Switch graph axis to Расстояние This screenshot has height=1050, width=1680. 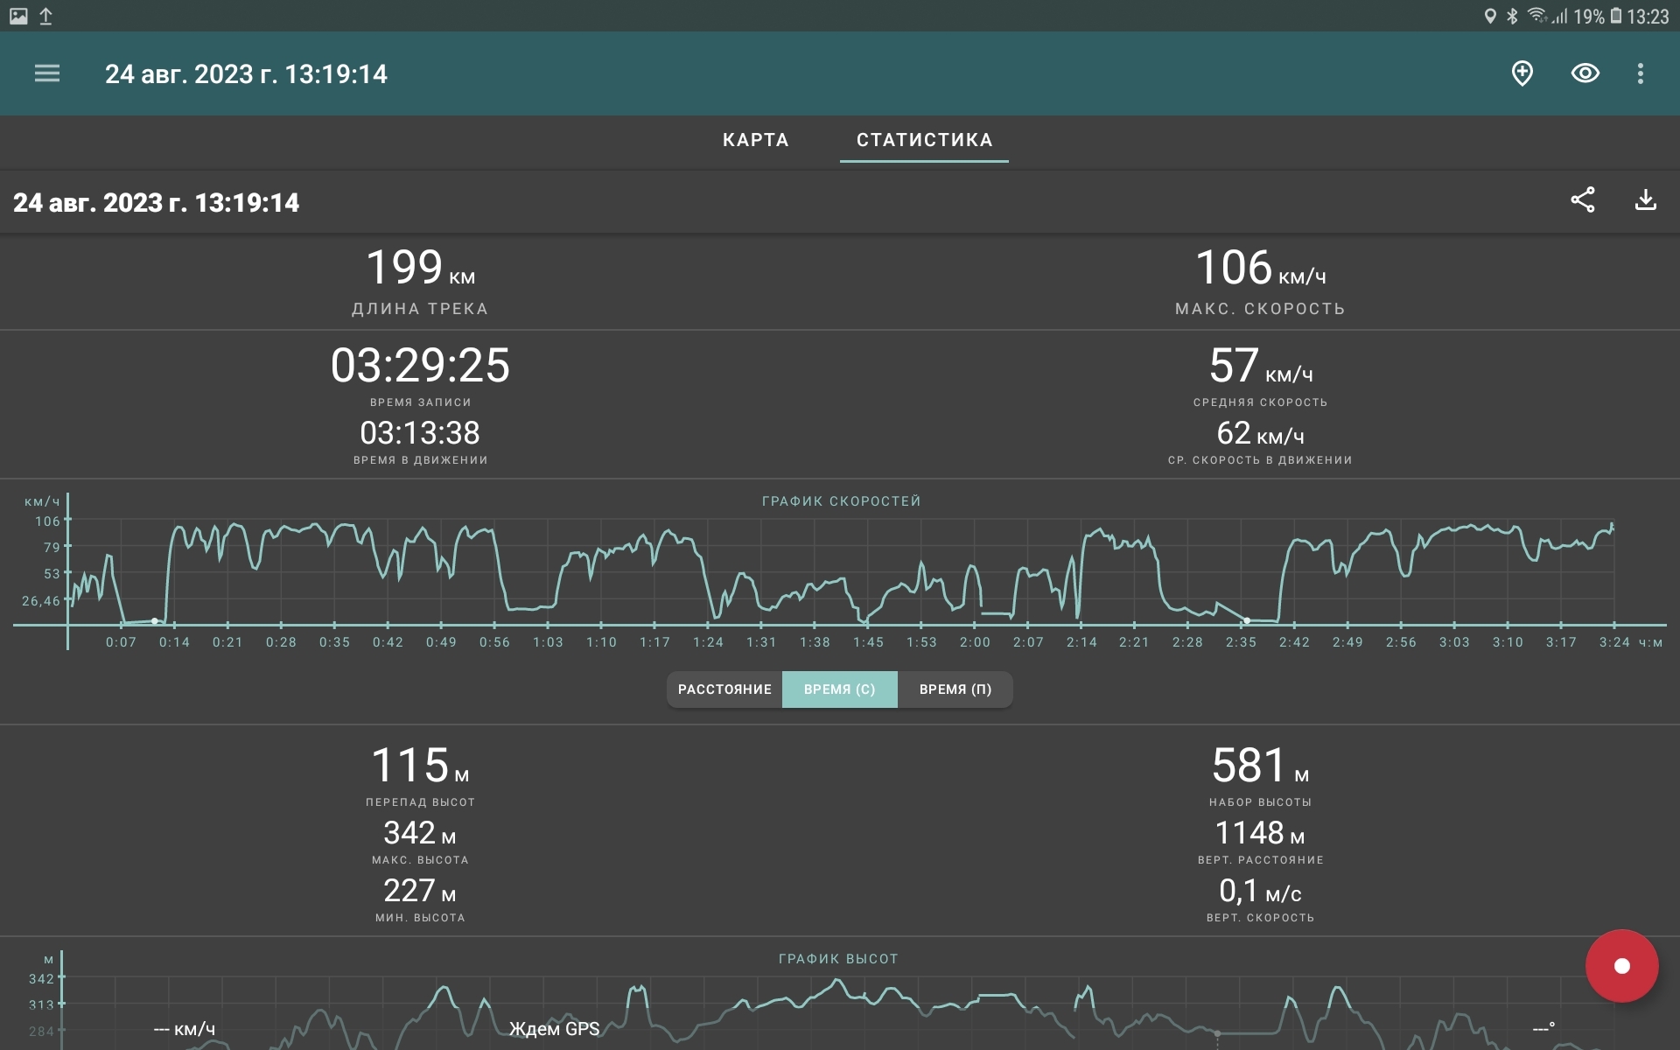[724, 689]
